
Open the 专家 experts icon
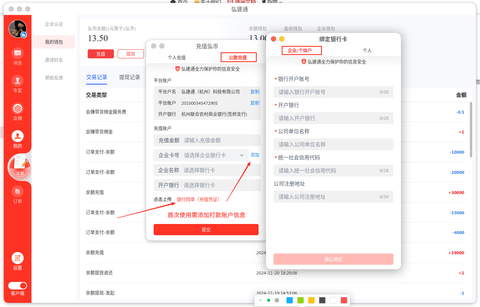[x=18, y=81]
